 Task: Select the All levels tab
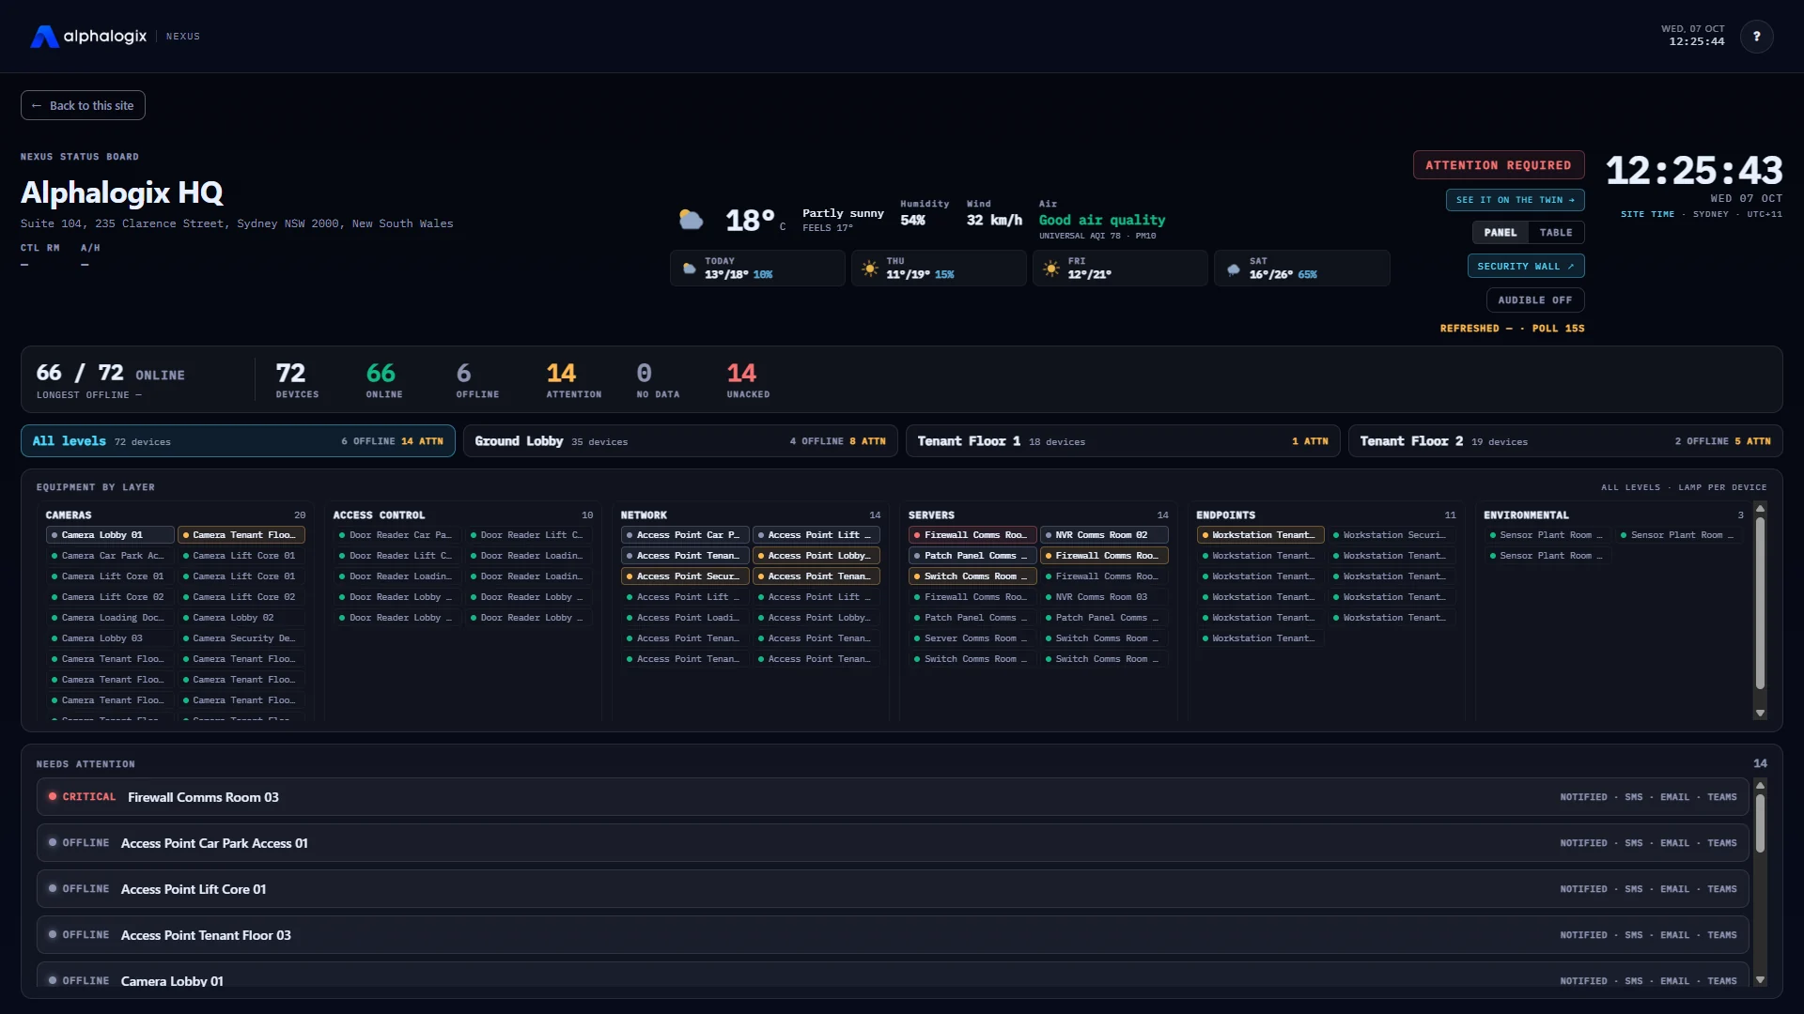coord(238,441)
